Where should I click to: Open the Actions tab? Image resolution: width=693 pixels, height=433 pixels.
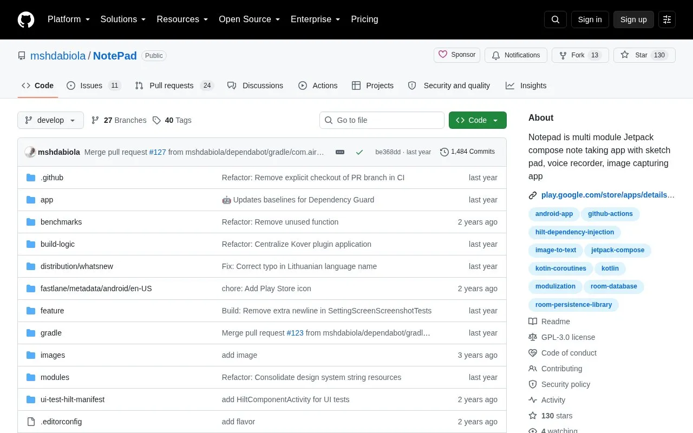coord(318,86)
